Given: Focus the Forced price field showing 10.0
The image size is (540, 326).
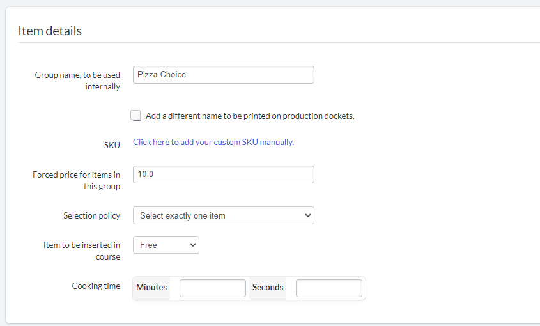Looking at the screenshot, I should pyautogui.click(x=223, y=175).
